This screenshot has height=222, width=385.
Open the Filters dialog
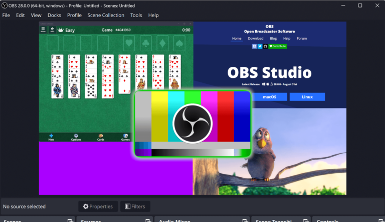135,206
